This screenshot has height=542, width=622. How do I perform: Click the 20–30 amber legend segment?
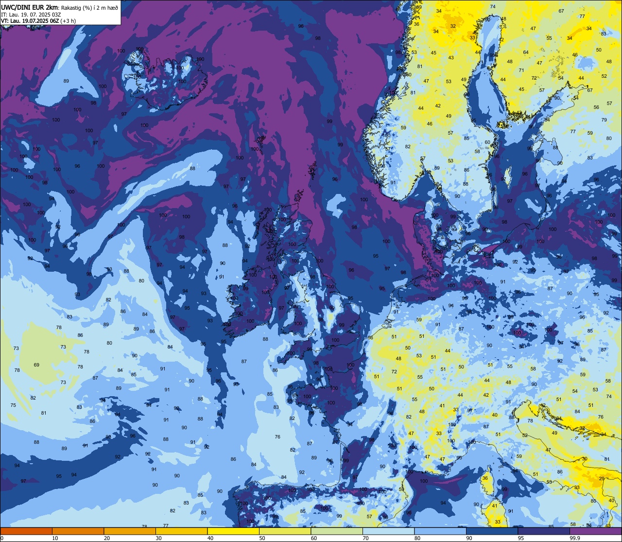(130, 531)
